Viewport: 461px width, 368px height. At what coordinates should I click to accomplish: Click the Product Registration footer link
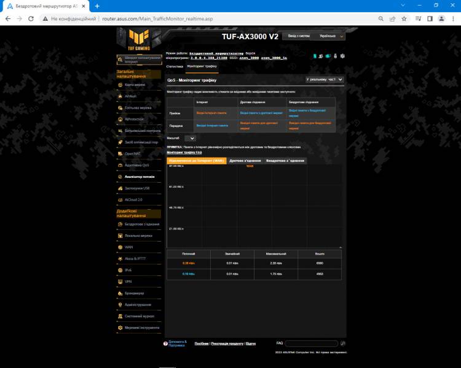coord(227,343)
